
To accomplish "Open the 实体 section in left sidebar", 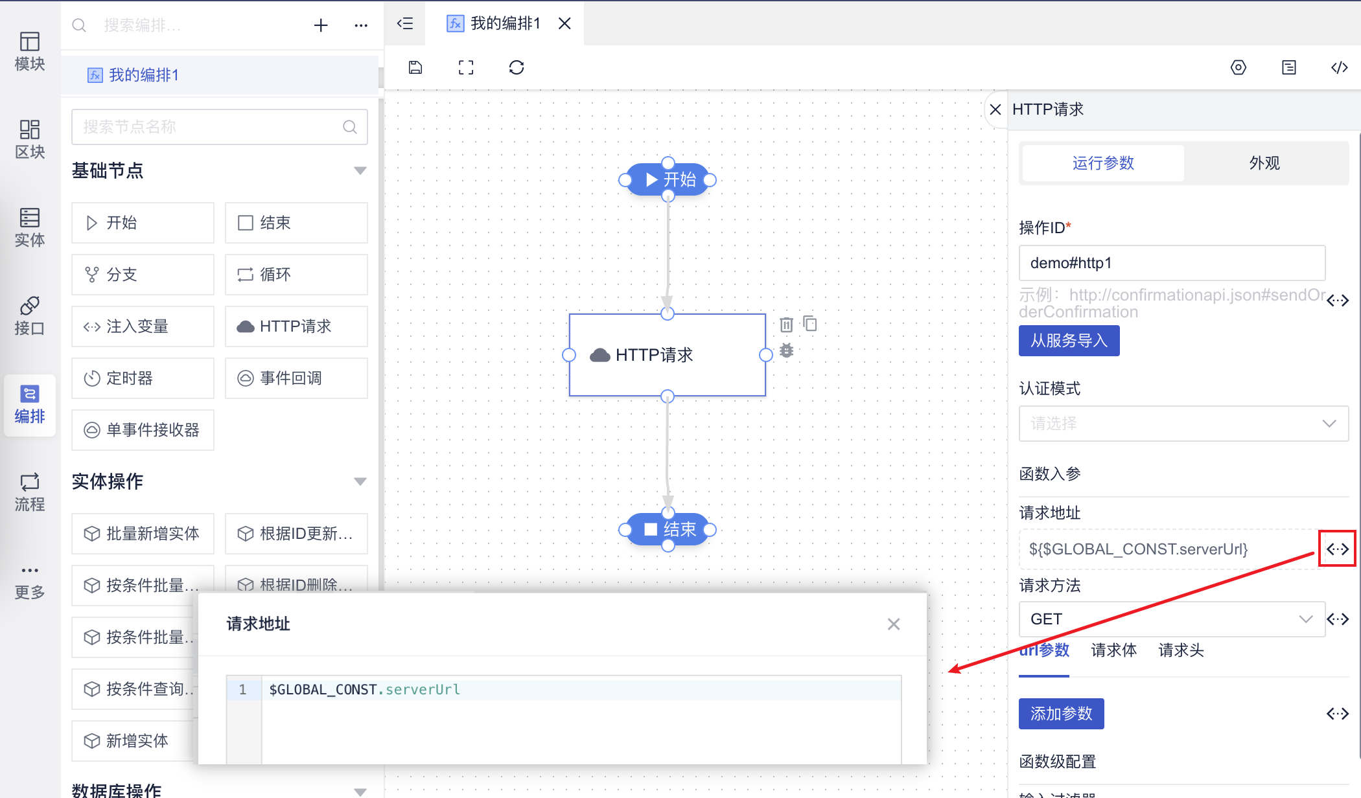I will [30, 227].
